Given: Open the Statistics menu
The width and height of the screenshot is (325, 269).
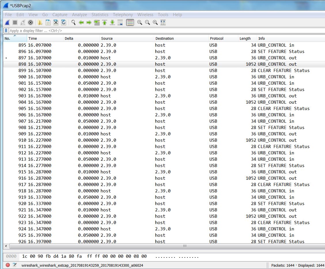Looking at the screenshot, I should (100, 14).
